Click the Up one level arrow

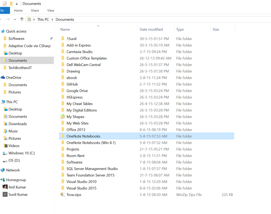click(22, 19)
